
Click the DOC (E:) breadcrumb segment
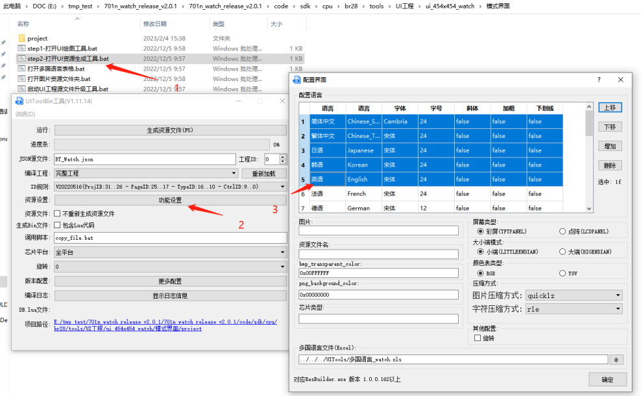pyautogui.click(x=45, y=6)
